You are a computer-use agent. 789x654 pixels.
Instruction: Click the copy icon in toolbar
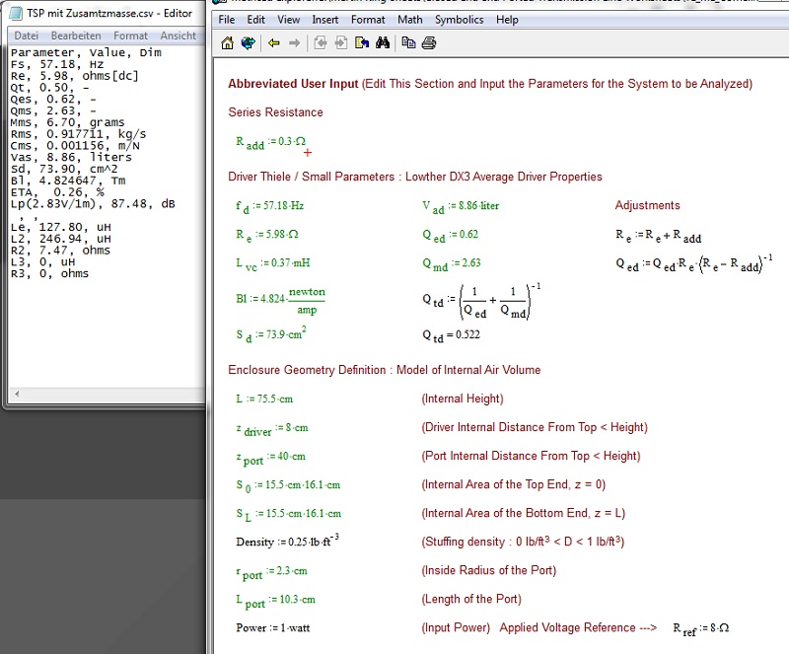(x=408, y=43)
